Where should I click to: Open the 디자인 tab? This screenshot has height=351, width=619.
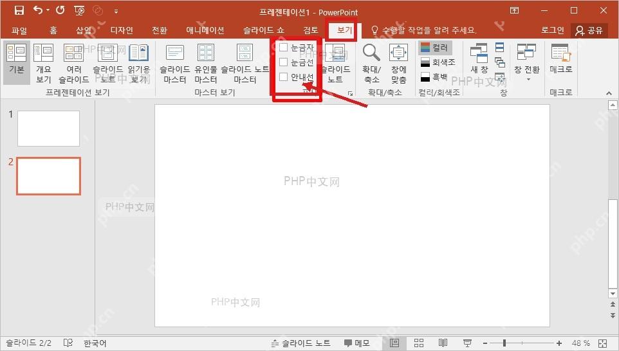point(122,30)
